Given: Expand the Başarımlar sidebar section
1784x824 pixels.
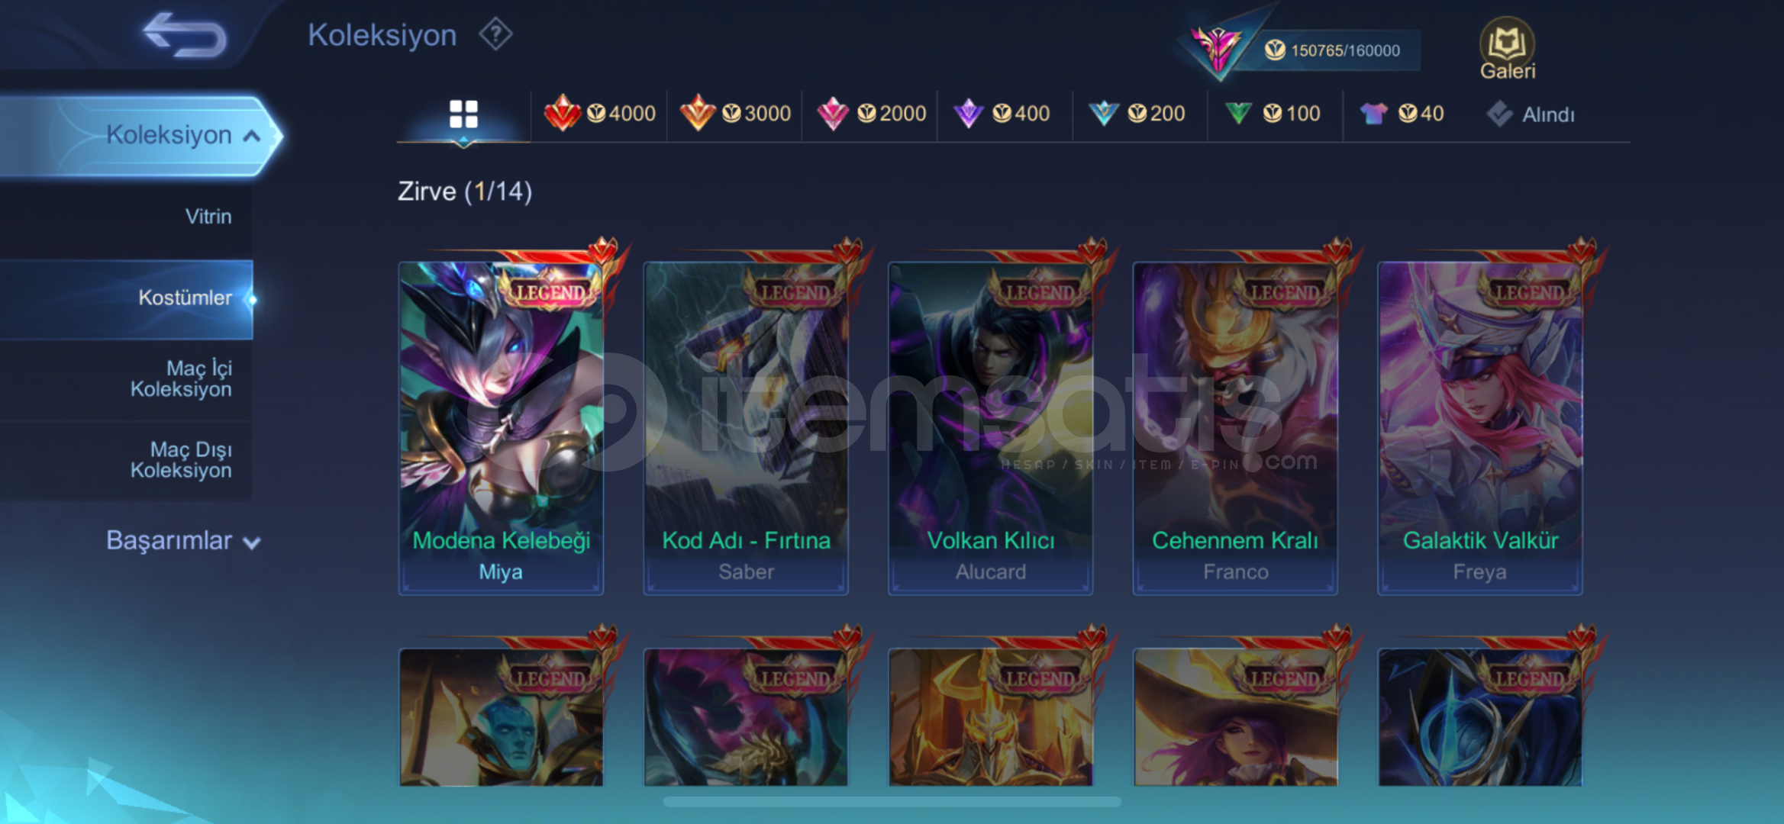Looking at the screenshot, I should [183, 540].
